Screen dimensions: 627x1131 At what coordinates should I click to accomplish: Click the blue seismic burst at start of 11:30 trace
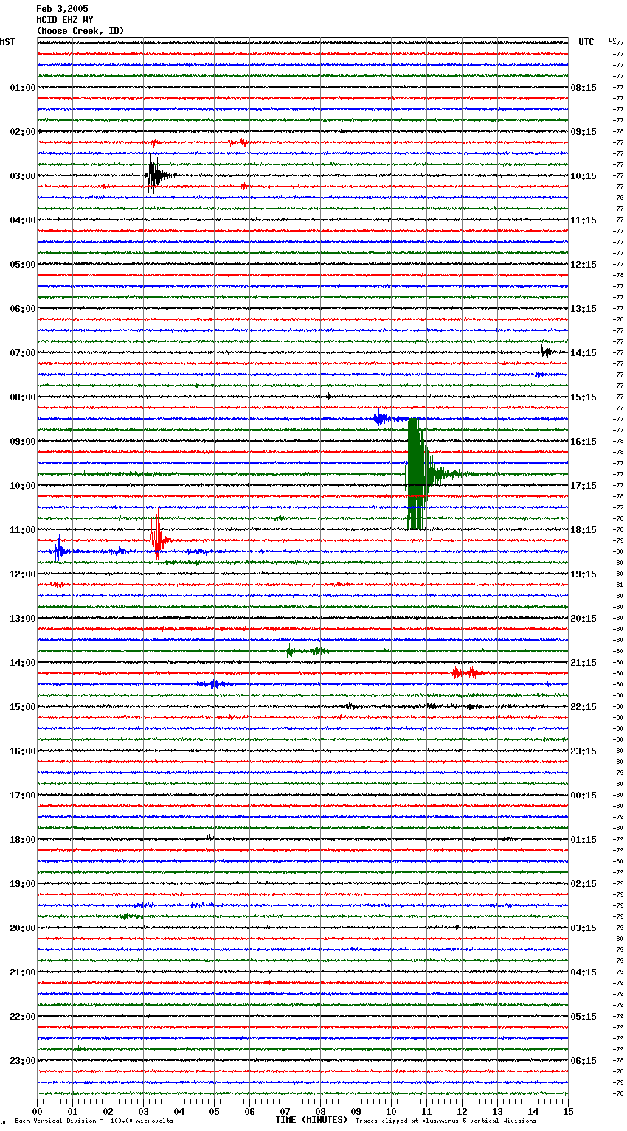(x=59, y=550)
